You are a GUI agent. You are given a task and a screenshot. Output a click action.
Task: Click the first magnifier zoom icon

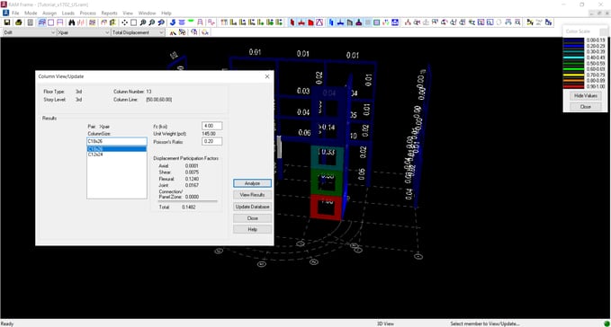143,22
